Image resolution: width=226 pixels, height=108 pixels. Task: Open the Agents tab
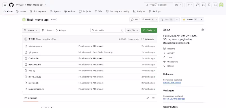click(55, 11)
